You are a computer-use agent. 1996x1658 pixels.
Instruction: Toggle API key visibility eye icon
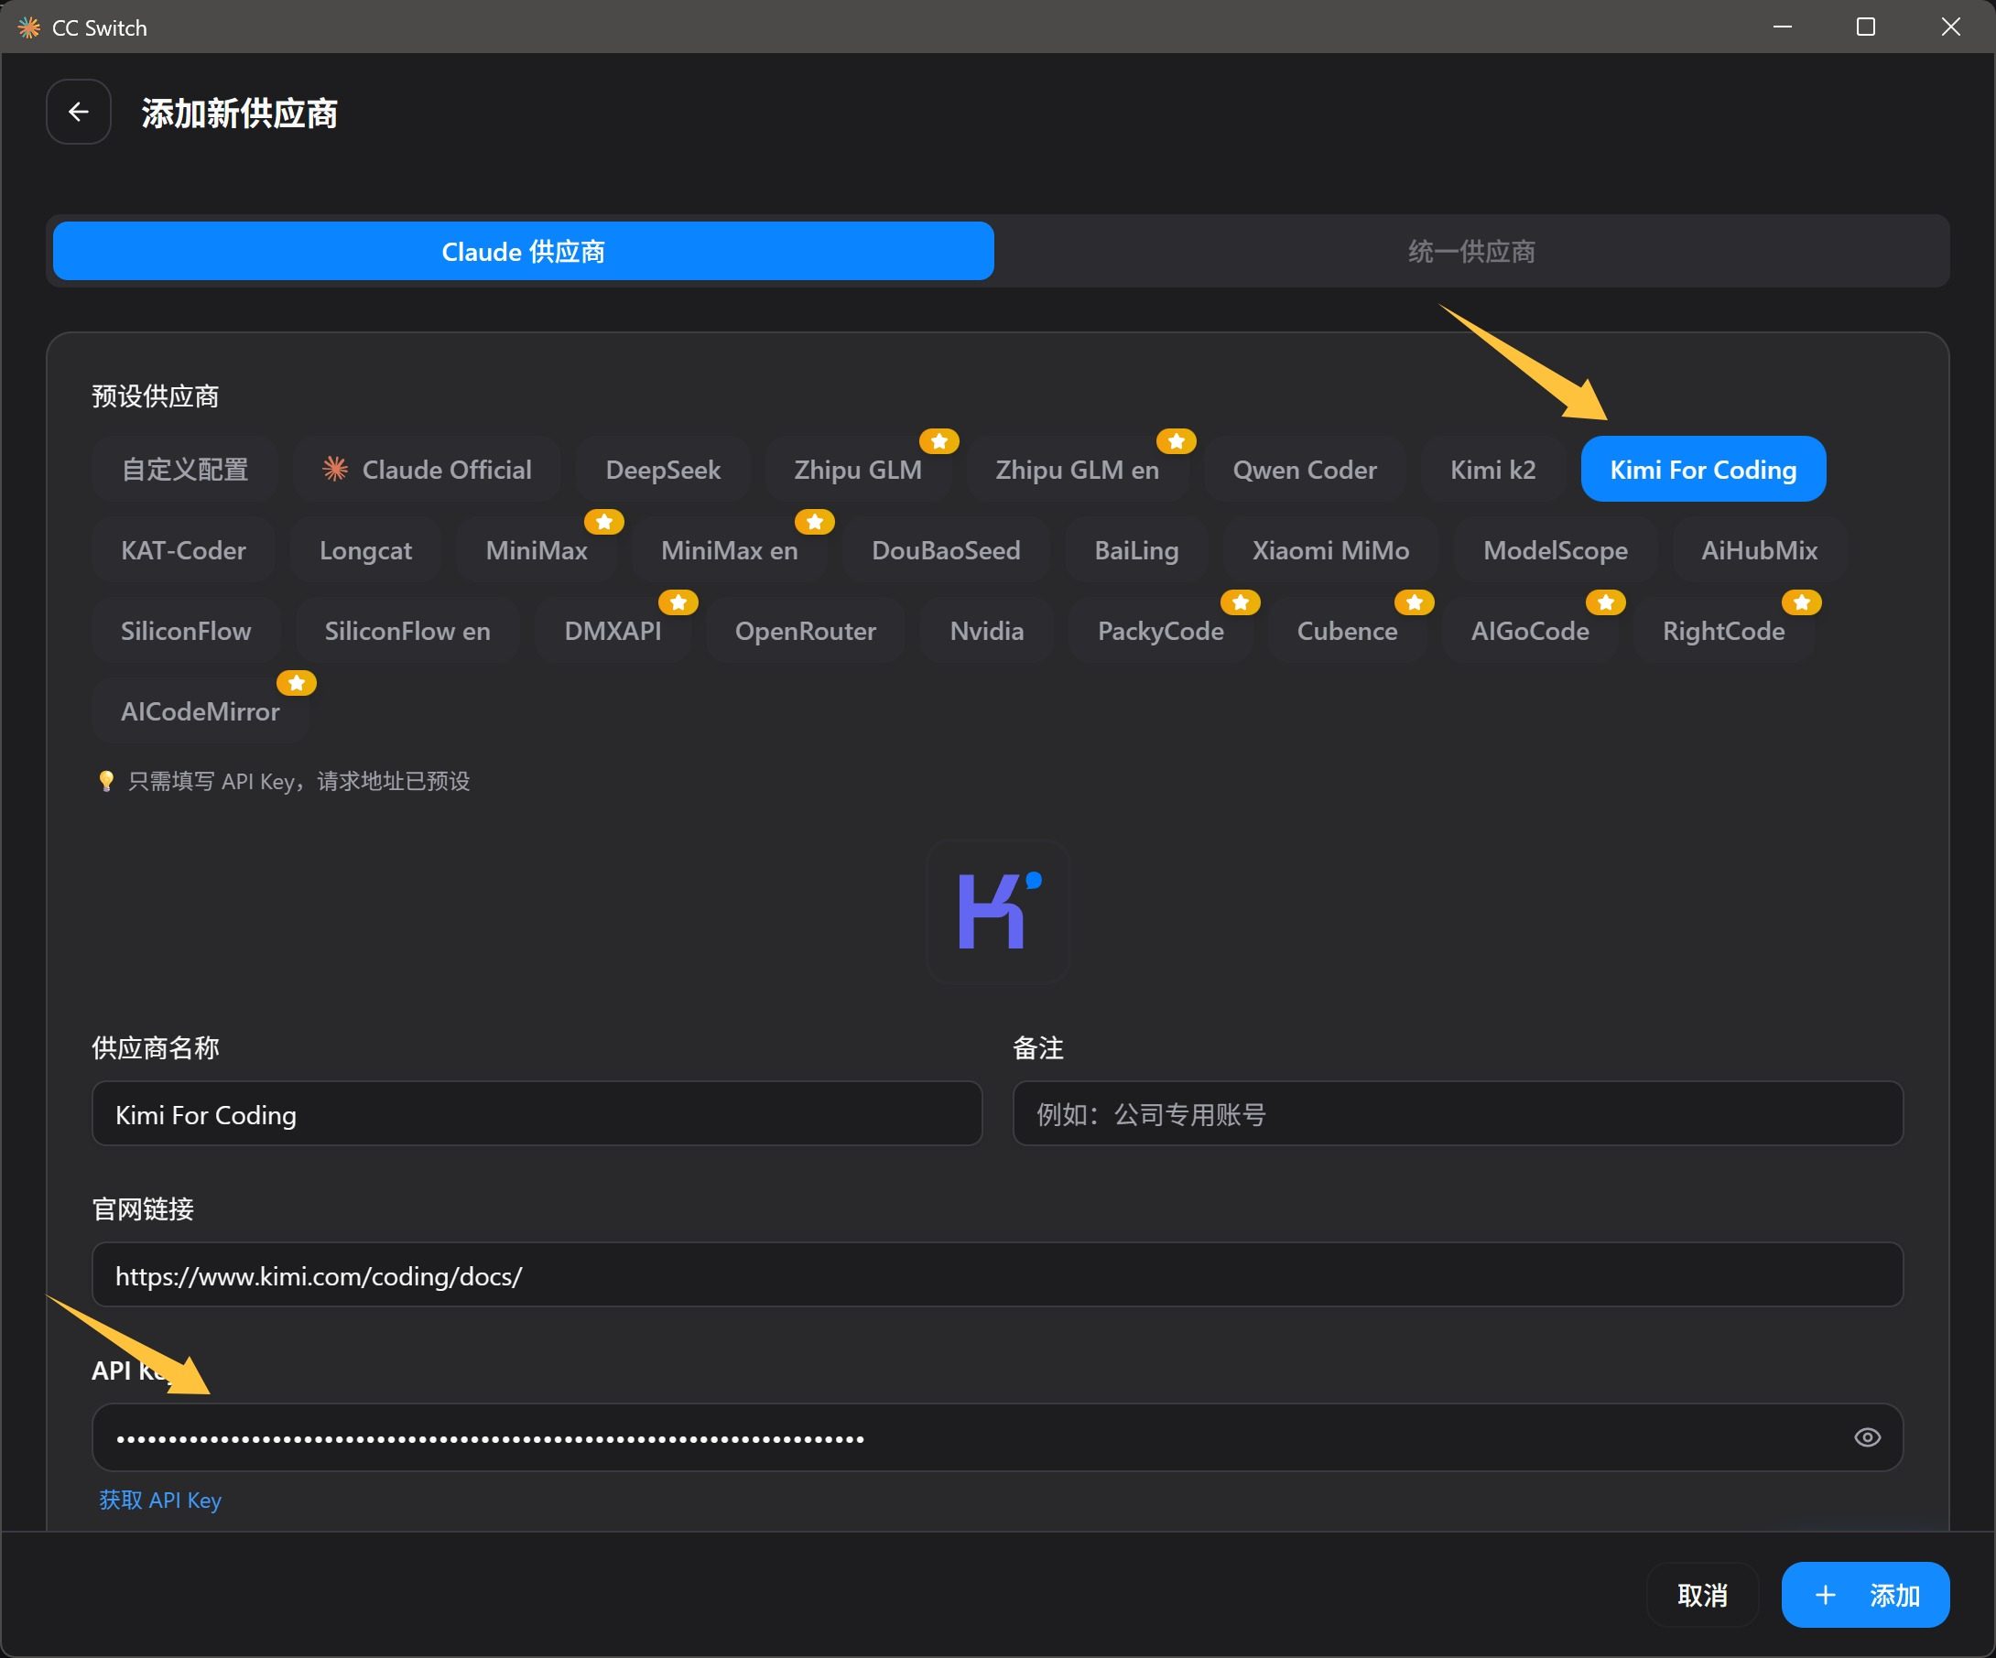point(1867,1436)
